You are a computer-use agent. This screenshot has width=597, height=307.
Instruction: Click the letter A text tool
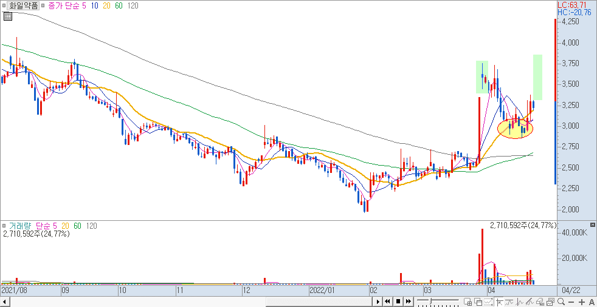click(592, 302)
